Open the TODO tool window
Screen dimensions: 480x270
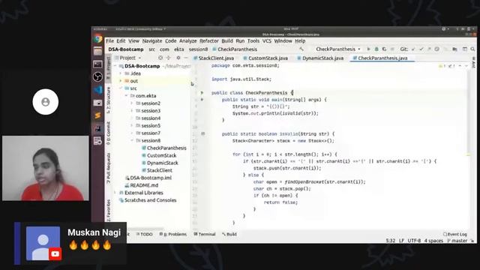[144, 234]
